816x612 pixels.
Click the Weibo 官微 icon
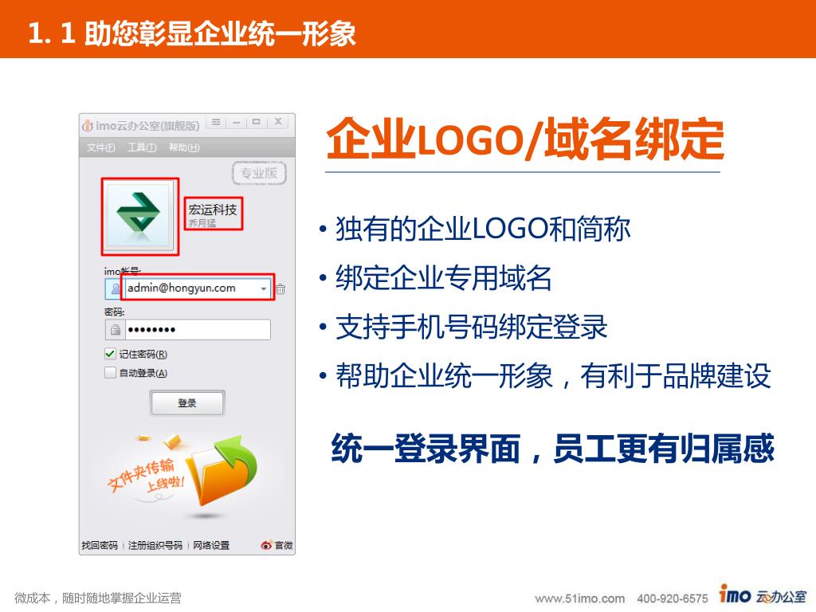(x=266, y=545)
